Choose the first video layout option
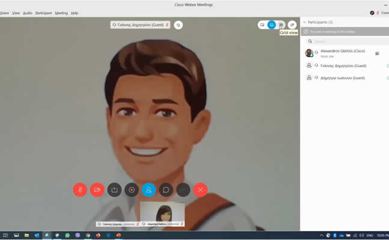 click(x=262, y=25)
